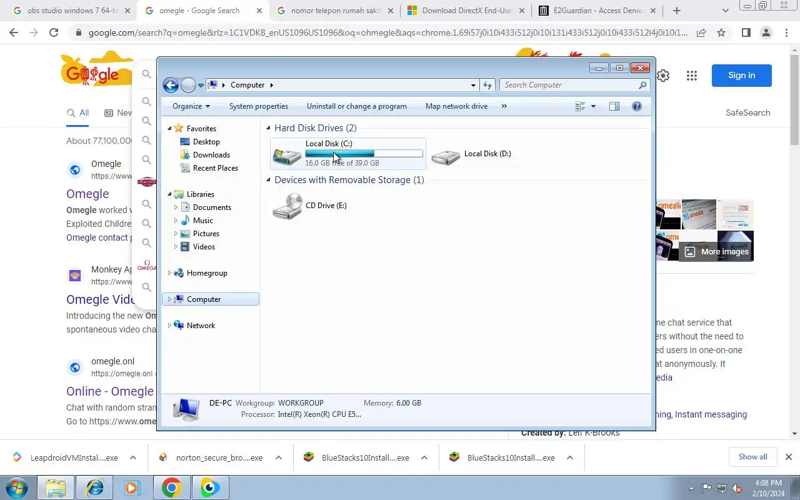Open Explorer Help icon
Viewport: 800px width, 500px height.
[637, 106]
